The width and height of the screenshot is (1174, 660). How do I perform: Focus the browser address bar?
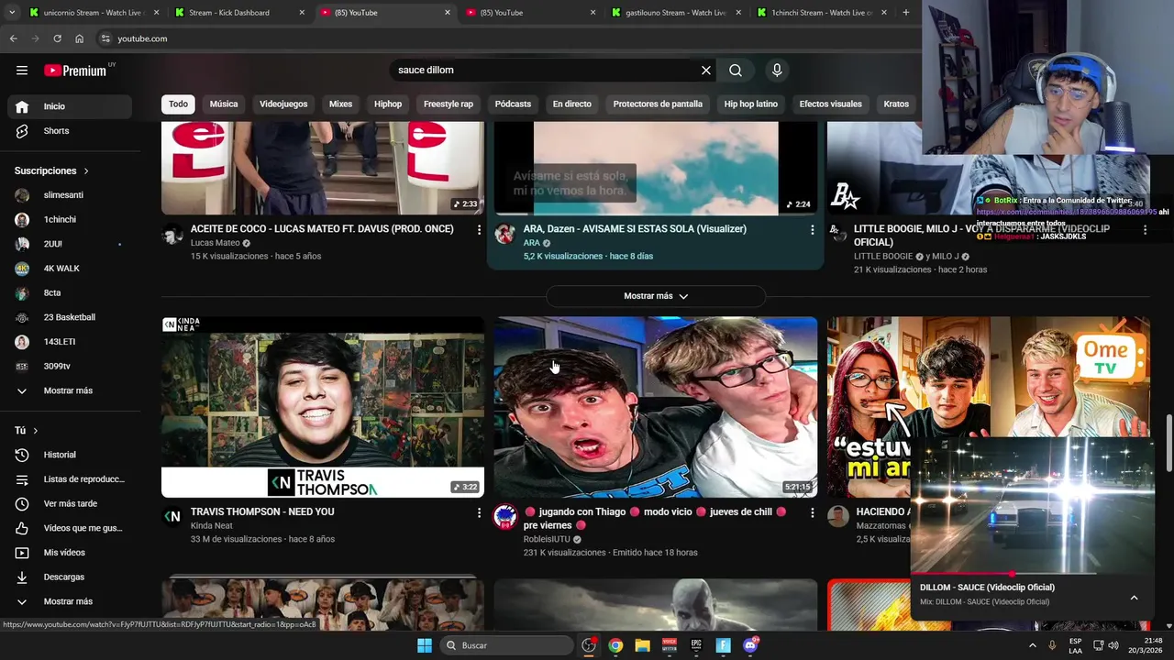[x=509, y=38]
